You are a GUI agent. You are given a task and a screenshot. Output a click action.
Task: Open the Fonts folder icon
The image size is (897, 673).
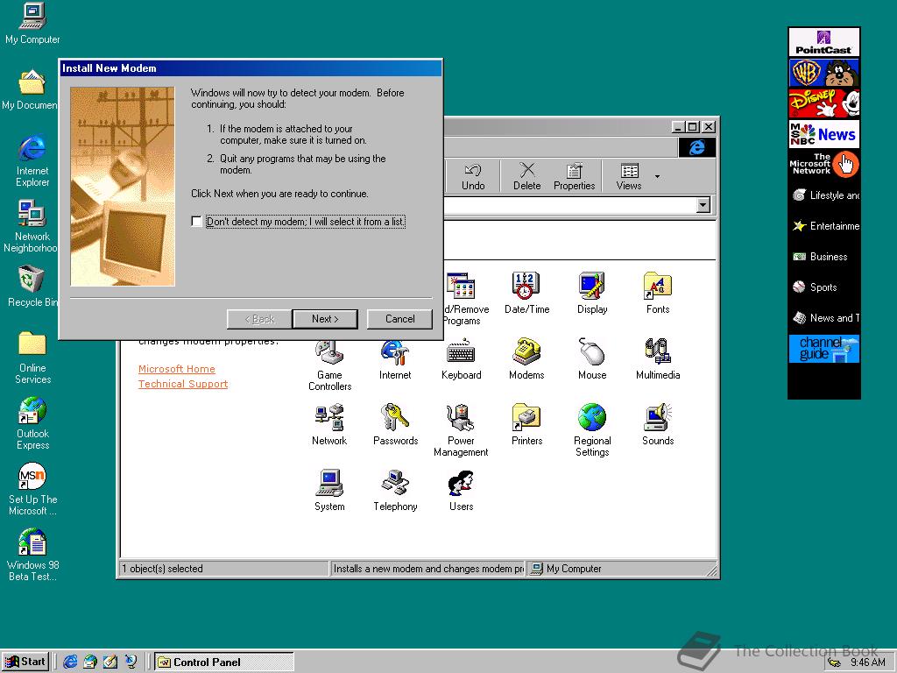pos(658,294)
